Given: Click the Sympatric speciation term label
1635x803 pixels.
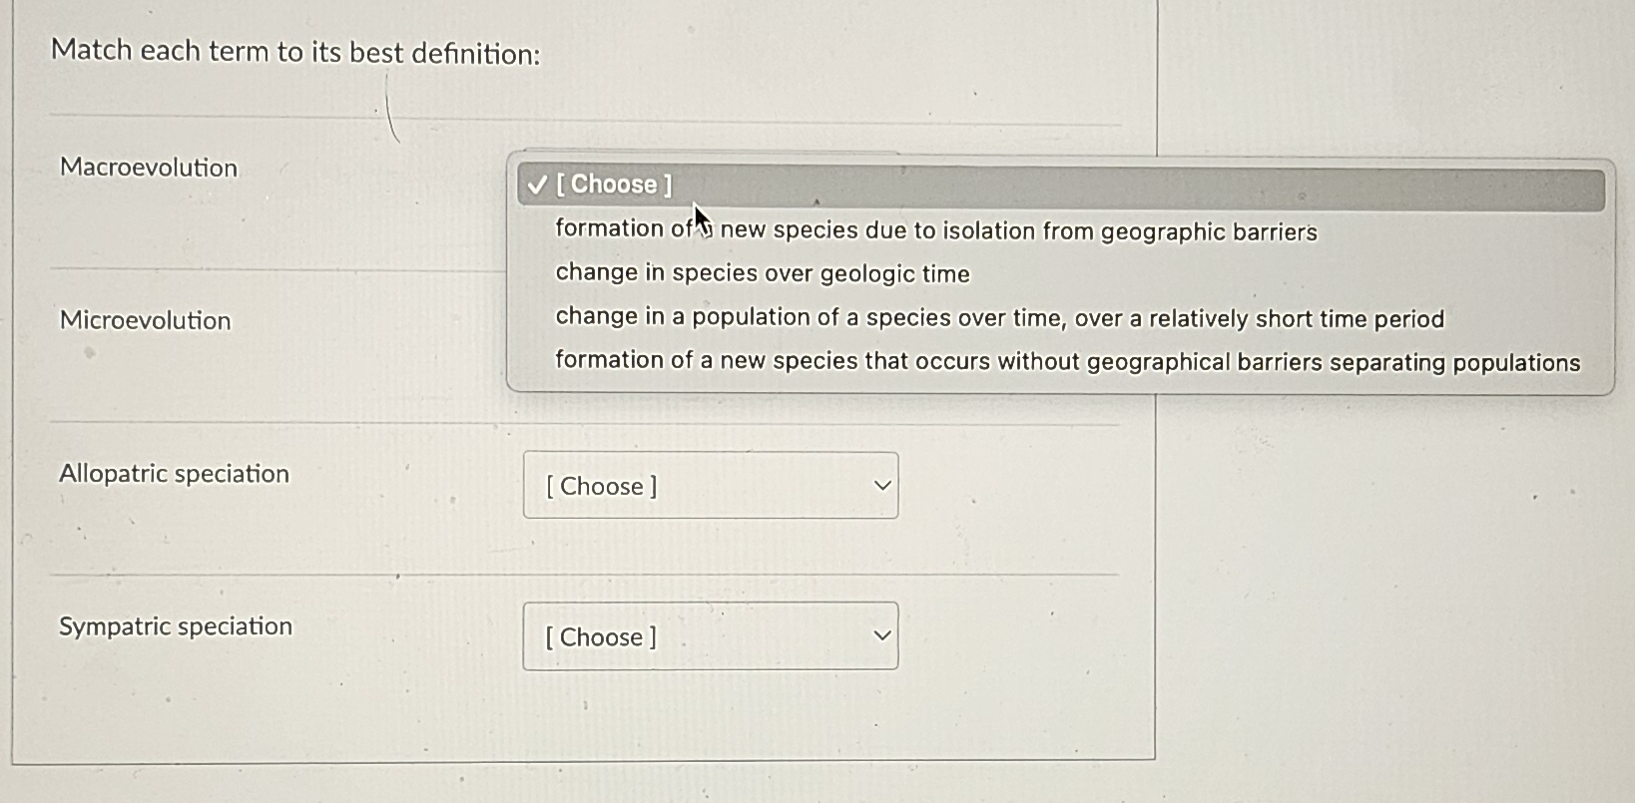Looking at the screenshot, I should [x=175, y=626].
